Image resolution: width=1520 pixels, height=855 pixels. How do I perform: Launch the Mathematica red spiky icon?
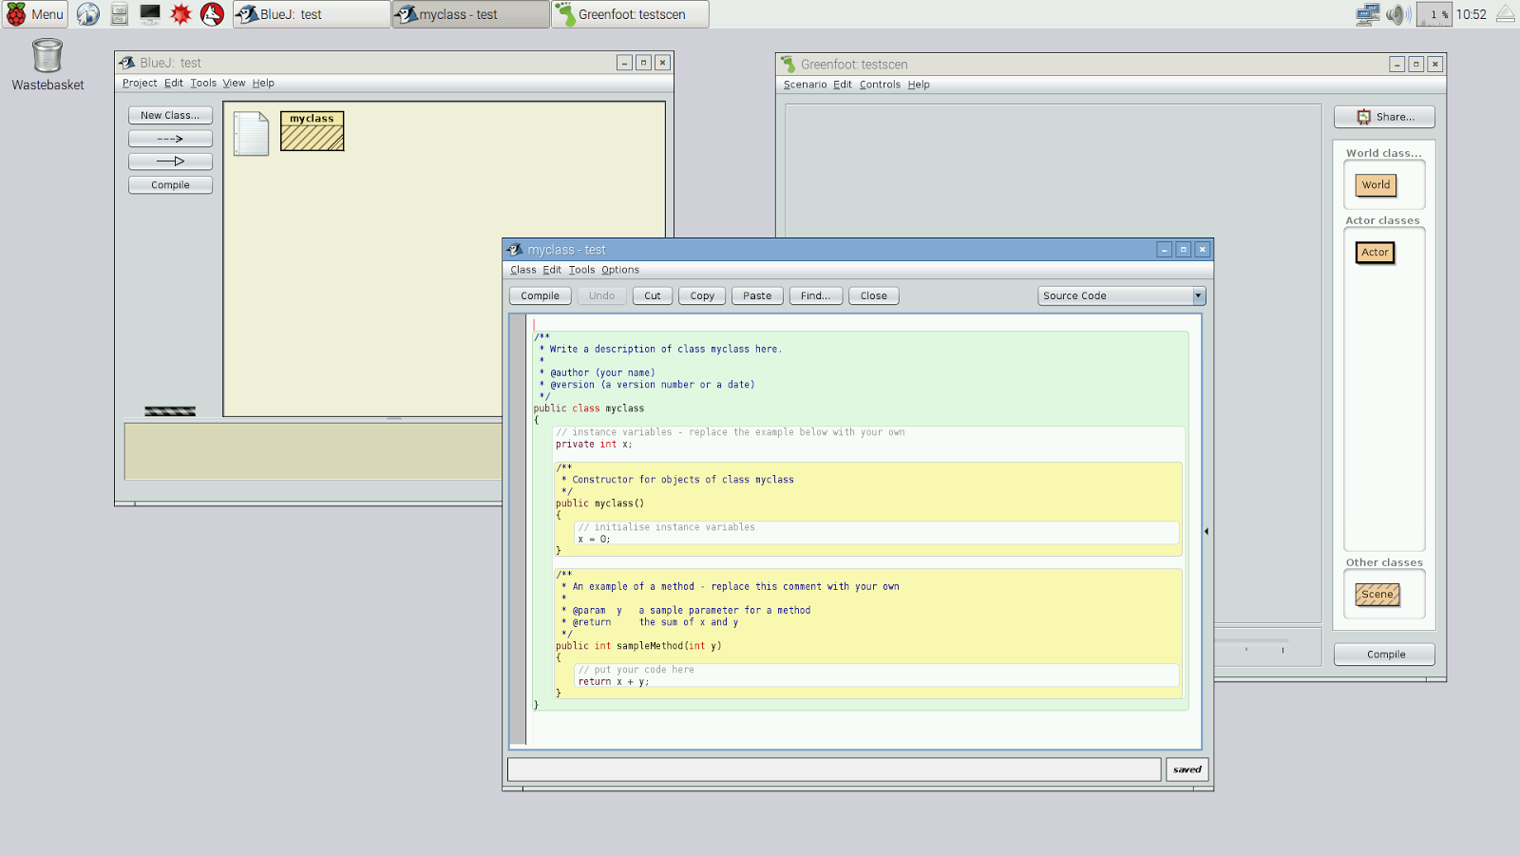pos(180,14)
